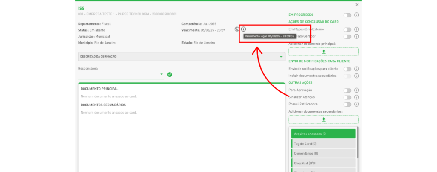Image resolution: width=437 pixels, height=172 pixels.
Task: Enable the Para Aprovação toggle
Action: click(x=347, y=90)
